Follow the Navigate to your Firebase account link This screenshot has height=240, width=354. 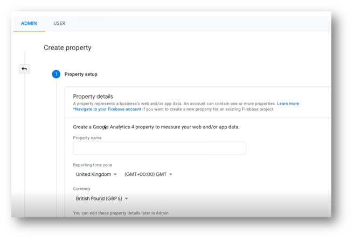click(108, 109)
